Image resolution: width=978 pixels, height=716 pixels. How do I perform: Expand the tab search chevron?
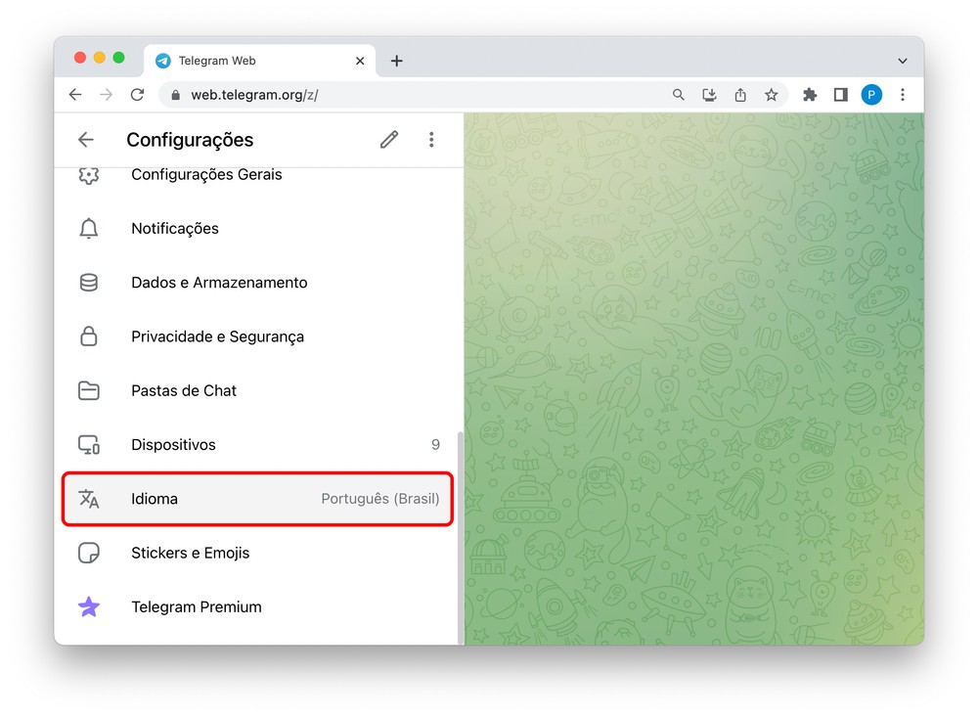pyautogui.click(x=902, y=61)
